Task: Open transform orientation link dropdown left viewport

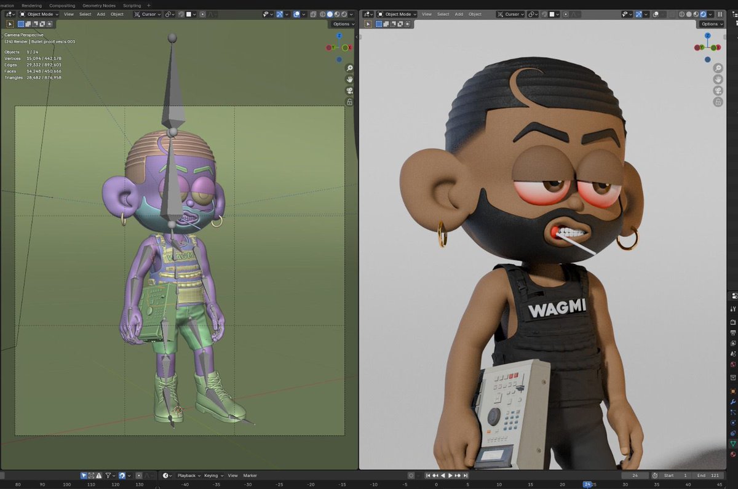Action: (x=169, y=14)
